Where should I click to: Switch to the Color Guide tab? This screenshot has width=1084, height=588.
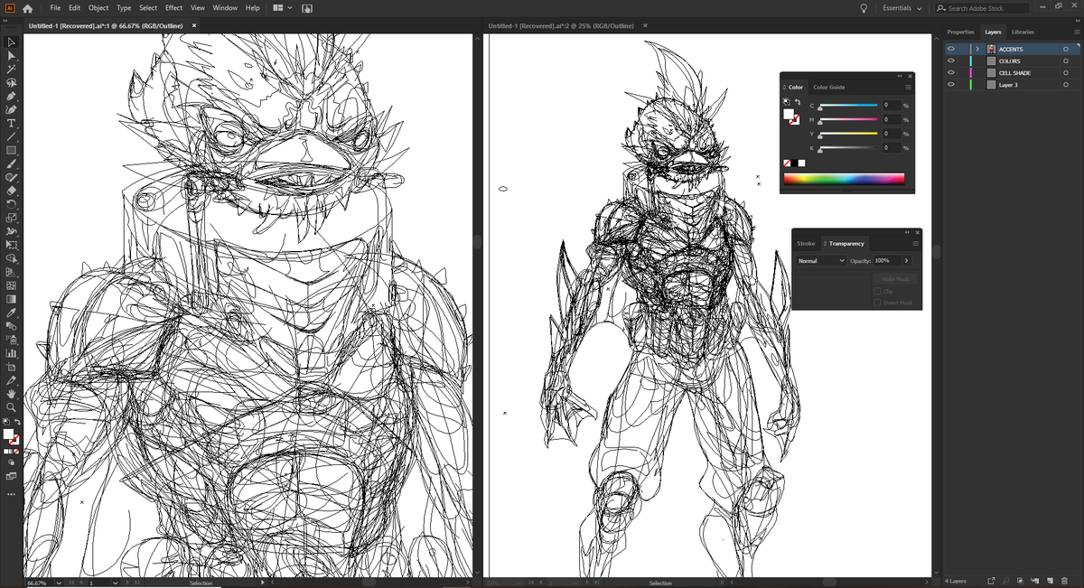(829, 88)
